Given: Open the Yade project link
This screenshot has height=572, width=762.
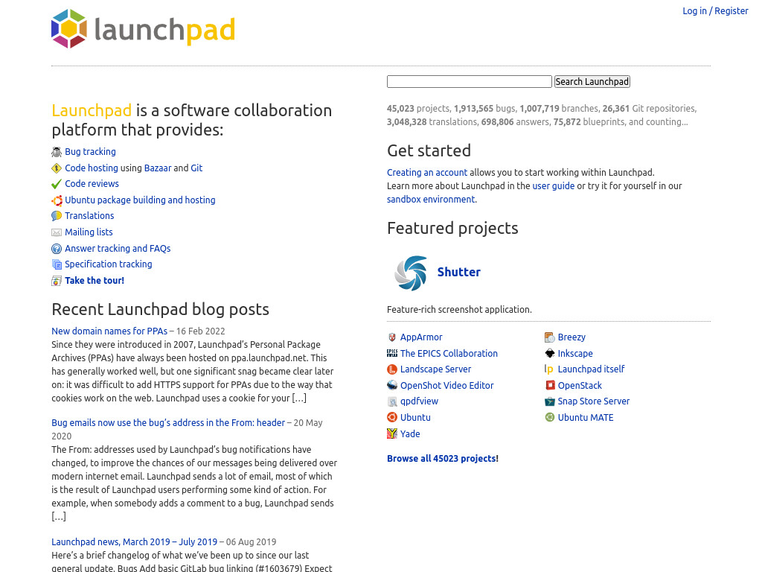Looking at the screenshot, I should coord(410,434).
